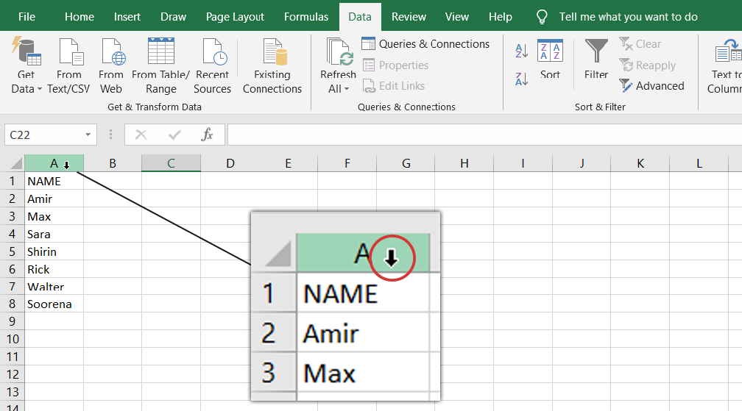Switch to the Formulas tab
Viewport: 742px width, 411px height.
point(306,16)
